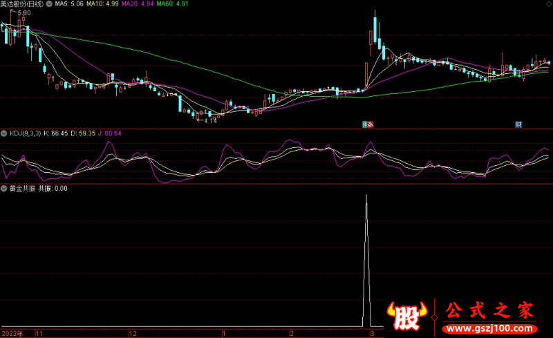Image resolution: width=553 pixels, height=338 pixels.
Task: Click the event marker left of 涨
Action: (x=364, y=124)
